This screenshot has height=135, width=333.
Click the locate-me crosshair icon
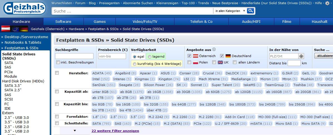click(x=301, y=56)
